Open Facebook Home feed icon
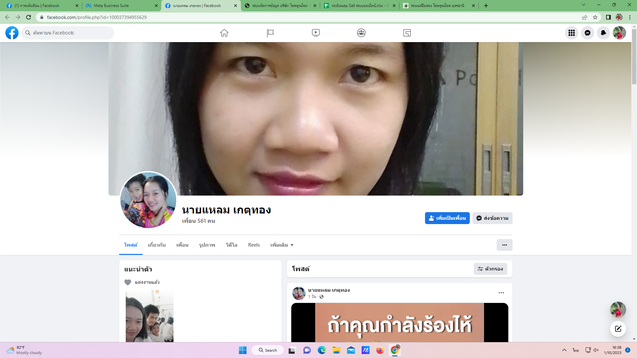 [224, 33]
